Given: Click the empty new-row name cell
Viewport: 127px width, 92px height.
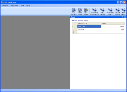Looking at the screenshot, I should tap(89, 32).
